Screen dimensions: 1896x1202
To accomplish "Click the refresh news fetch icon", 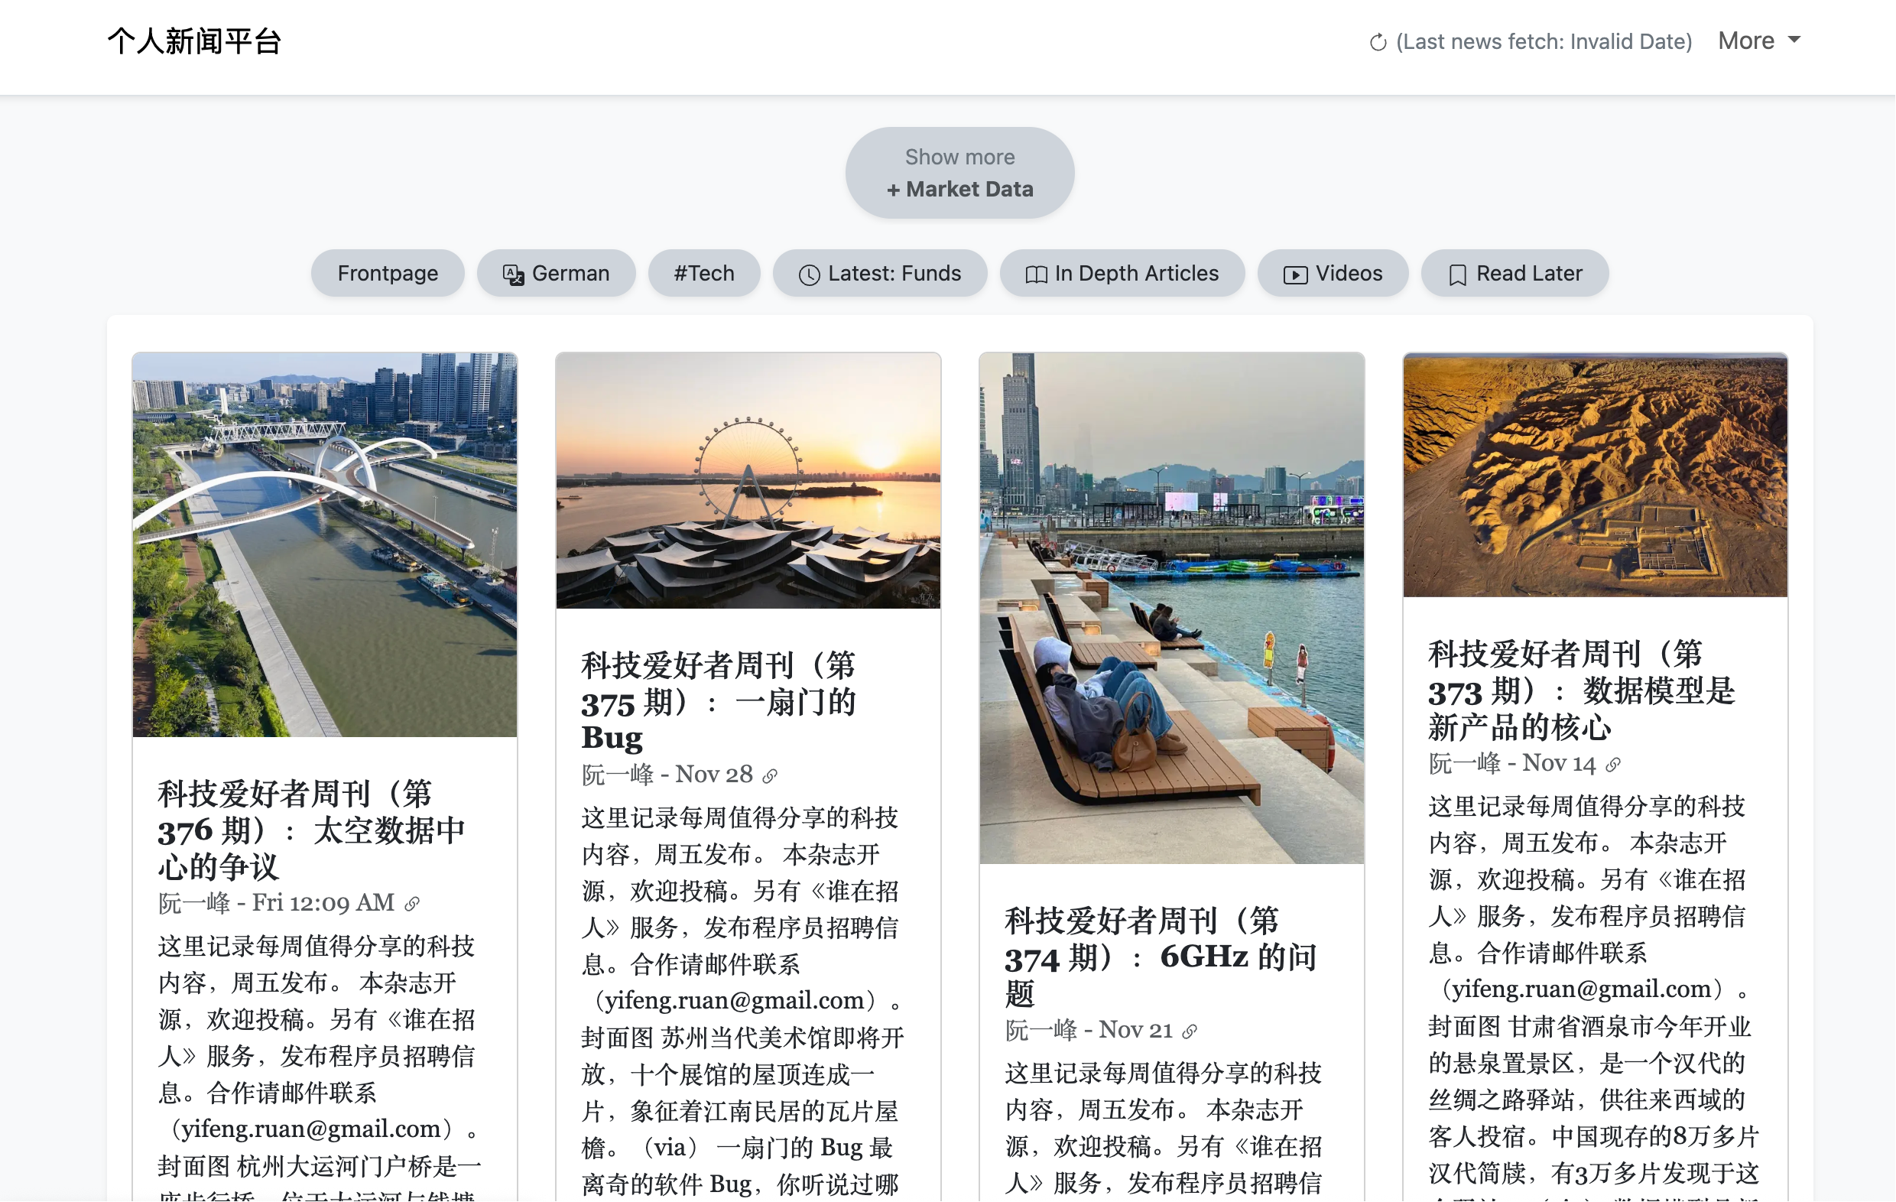I will [1377, 42].
